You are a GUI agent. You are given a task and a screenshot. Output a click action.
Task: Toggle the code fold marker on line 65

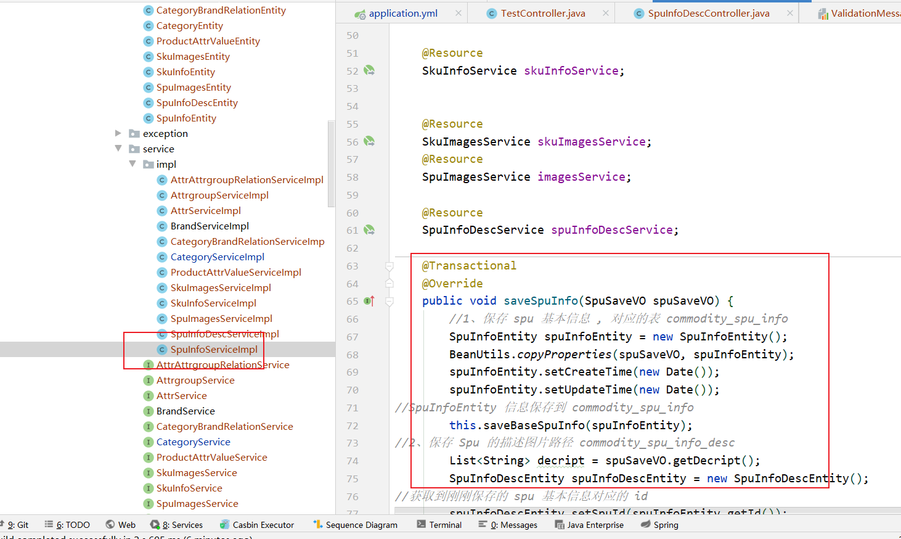point(389,302)
